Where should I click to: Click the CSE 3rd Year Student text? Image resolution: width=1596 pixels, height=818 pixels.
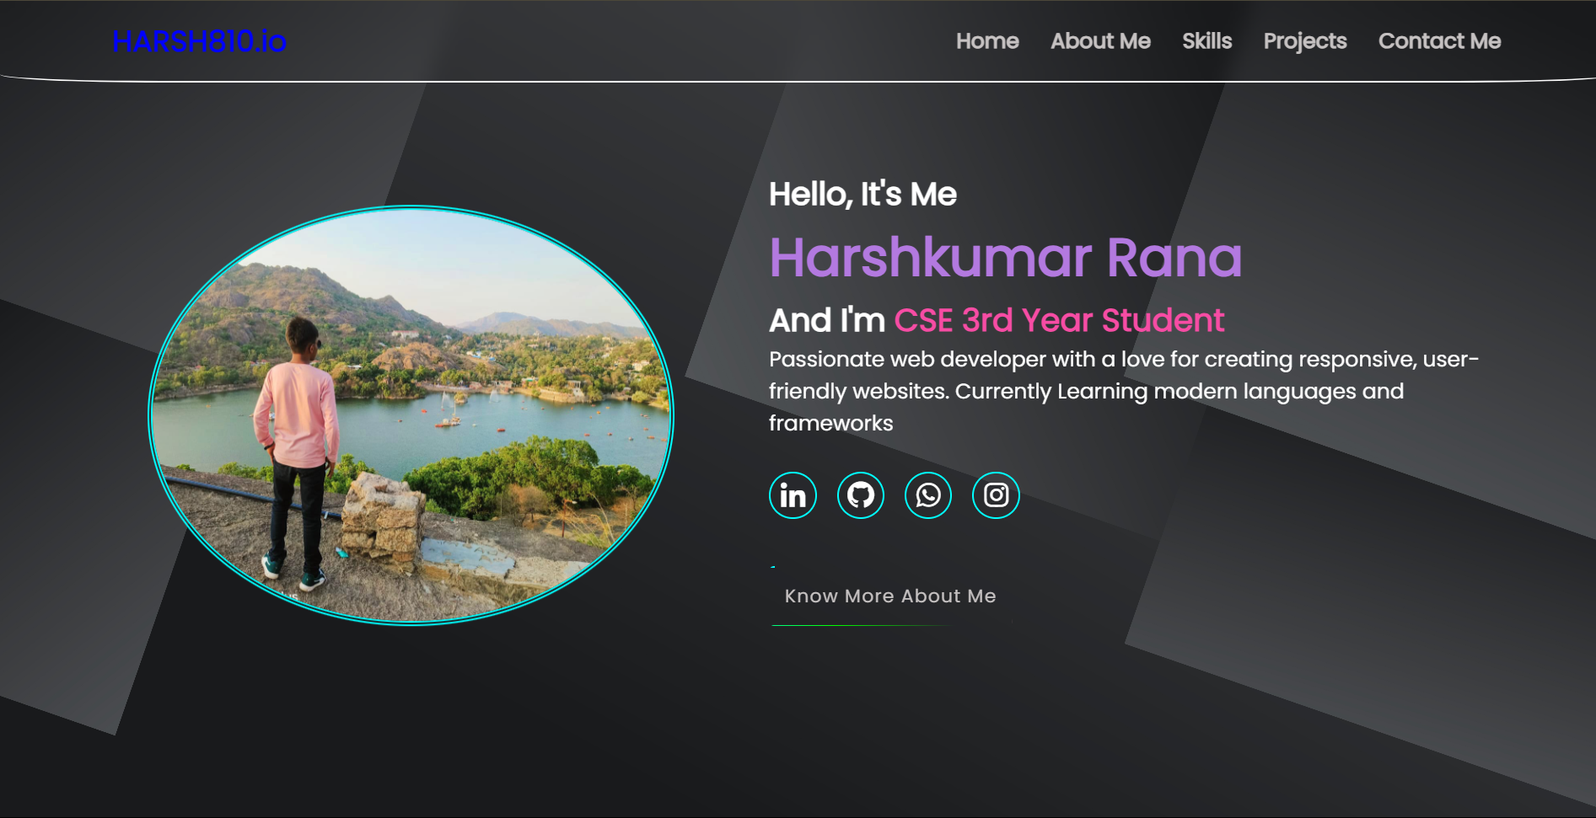(x=1059, y=320)
